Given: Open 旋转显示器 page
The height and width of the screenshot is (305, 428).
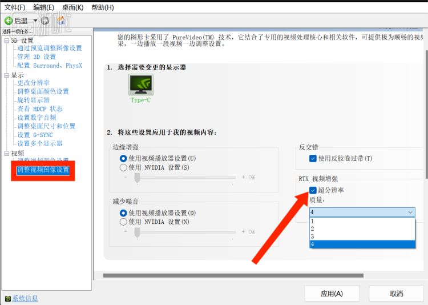Looking at the screenshot, I should 33,100.
